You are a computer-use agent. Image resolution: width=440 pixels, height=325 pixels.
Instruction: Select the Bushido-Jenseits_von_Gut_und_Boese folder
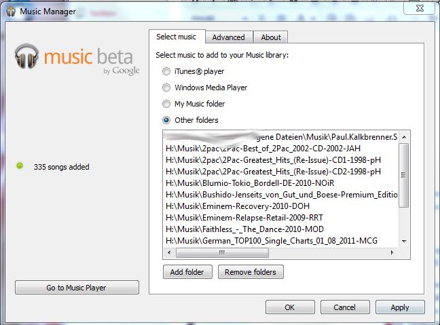click(x=280, y=195)
